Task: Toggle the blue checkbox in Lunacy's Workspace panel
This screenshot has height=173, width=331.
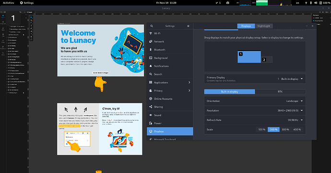Action: point(314,21)
